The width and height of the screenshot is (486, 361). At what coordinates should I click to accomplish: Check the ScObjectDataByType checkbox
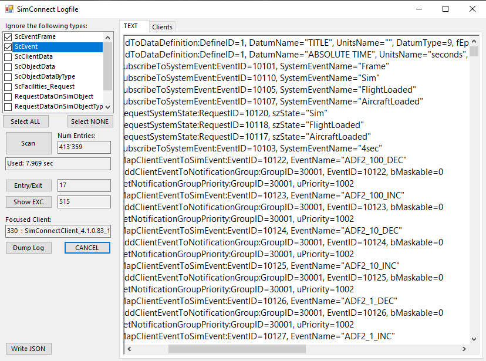click(8, 76)
